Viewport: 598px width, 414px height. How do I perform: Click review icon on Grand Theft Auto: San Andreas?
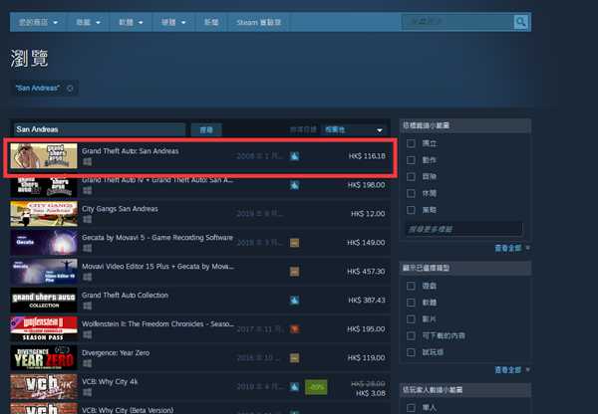coord(294,156)
